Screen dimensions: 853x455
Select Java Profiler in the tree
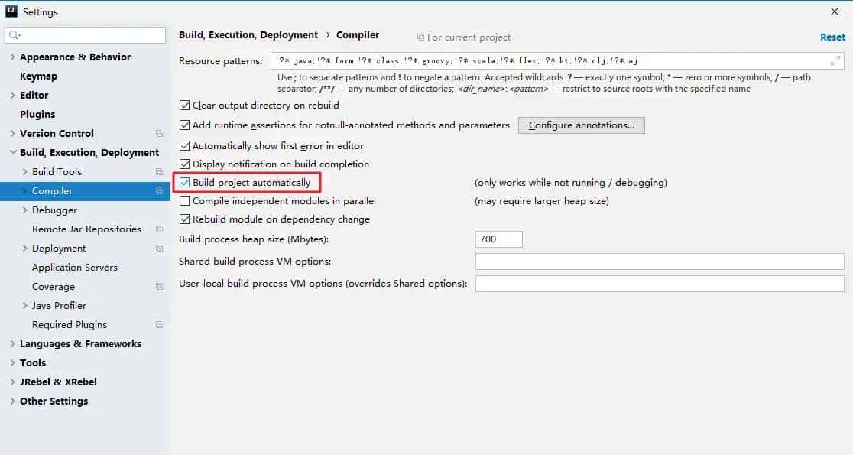tap(59, 305)
